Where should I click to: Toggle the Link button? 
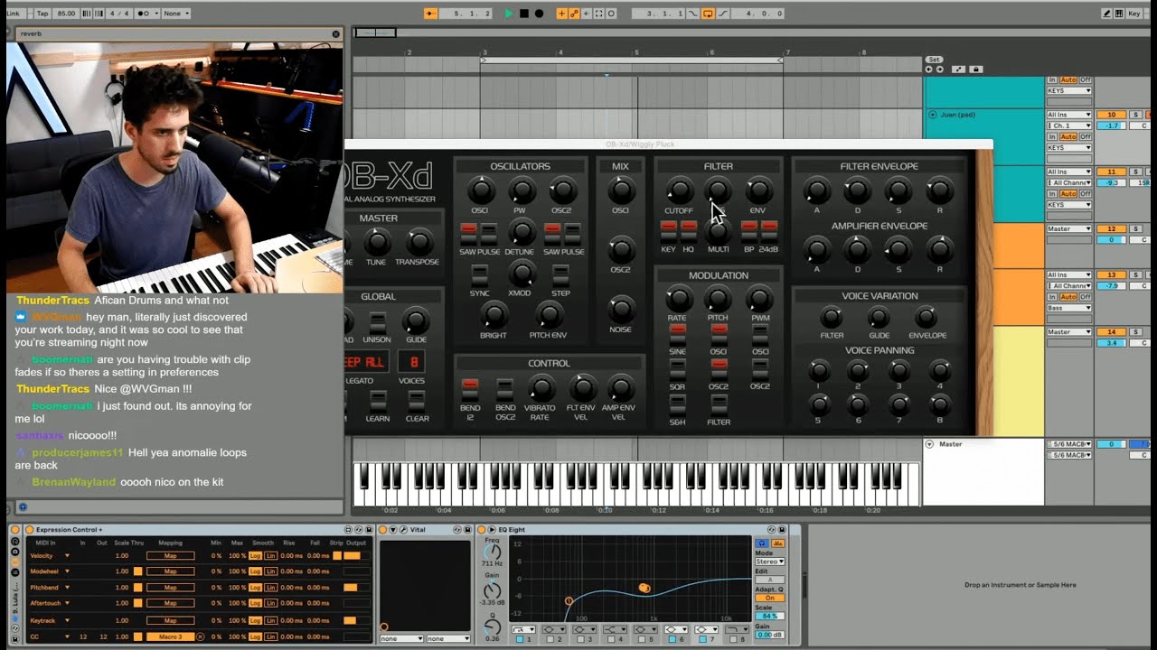15,14
